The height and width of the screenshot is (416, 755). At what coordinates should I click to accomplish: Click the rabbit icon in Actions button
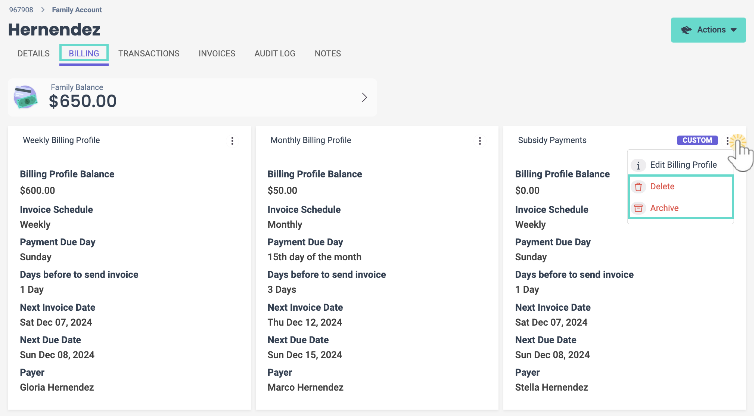pyautogui.click(x=686, y=30)
